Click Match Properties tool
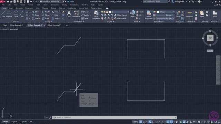The height and width of the screenshot is (124, 221). (149, 15)
